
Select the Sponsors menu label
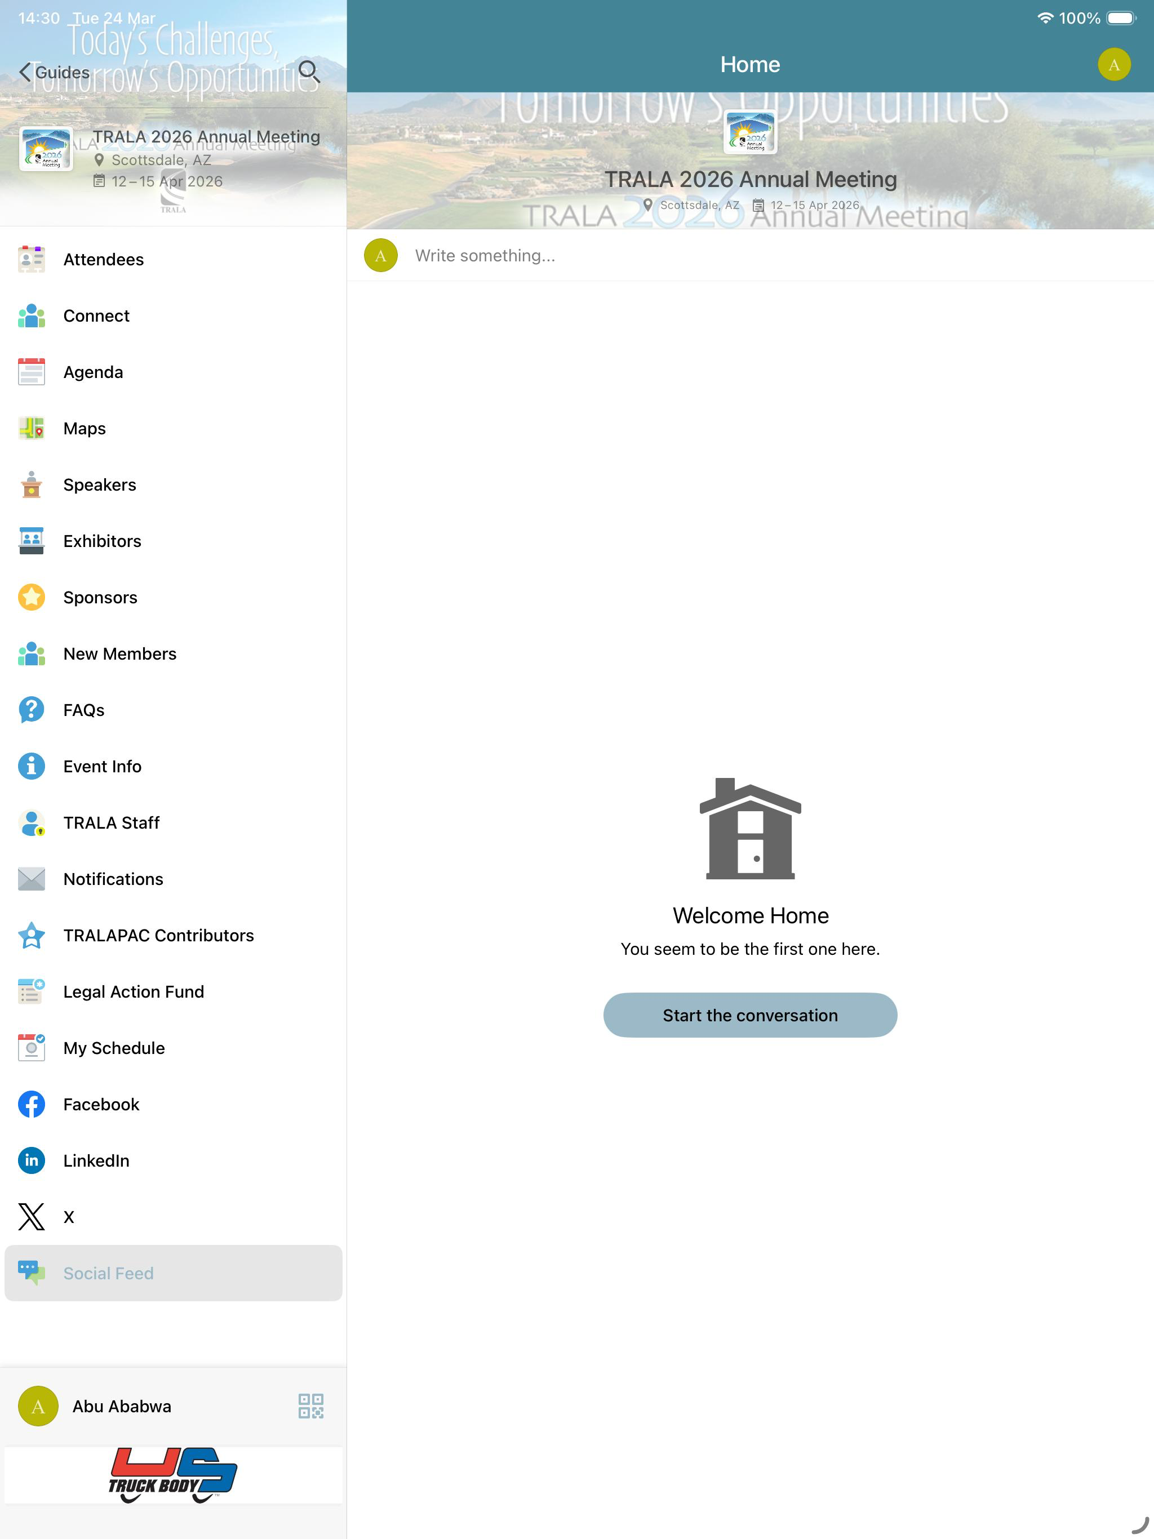[x=100, y=598]
